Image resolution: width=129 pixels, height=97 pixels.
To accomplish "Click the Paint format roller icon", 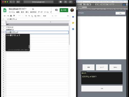I will [x=14, y=16].
